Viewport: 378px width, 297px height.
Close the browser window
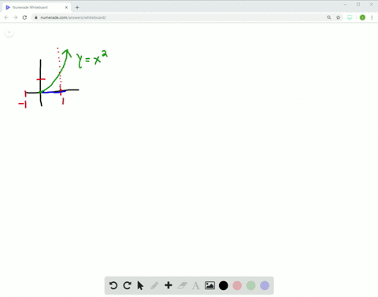(372, 5)
